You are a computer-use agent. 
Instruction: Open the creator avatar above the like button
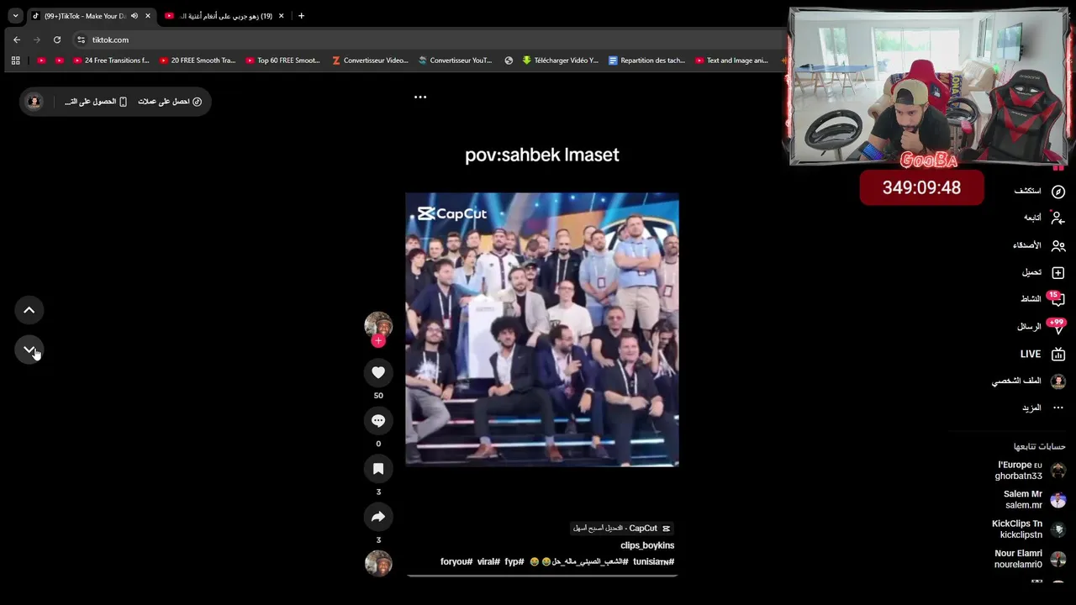click(378, 325)
